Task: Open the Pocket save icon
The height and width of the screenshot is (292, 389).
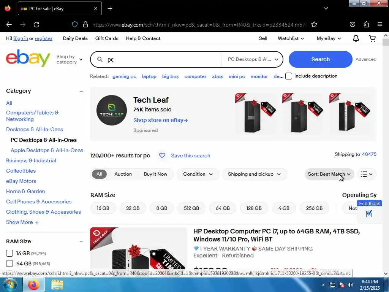Action: [x=352, y=25]
